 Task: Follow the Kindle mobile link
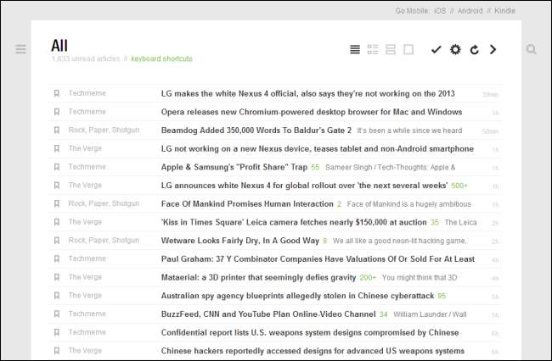(x=504, y=11)
